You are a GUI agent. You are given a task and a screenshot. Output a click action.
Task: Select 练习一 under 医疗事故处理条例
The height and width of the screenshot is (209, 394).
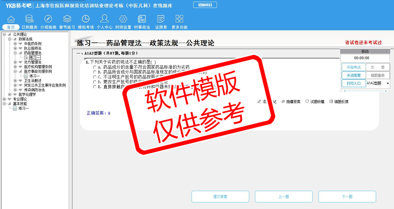point(35,76)
